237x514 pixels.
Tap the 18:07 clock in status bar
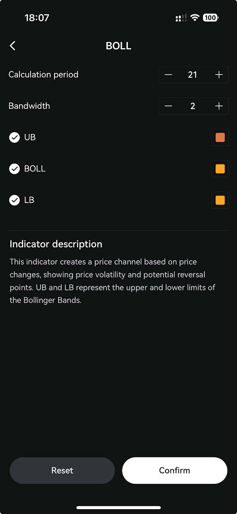pyautogui.click(x=37, y=18)
